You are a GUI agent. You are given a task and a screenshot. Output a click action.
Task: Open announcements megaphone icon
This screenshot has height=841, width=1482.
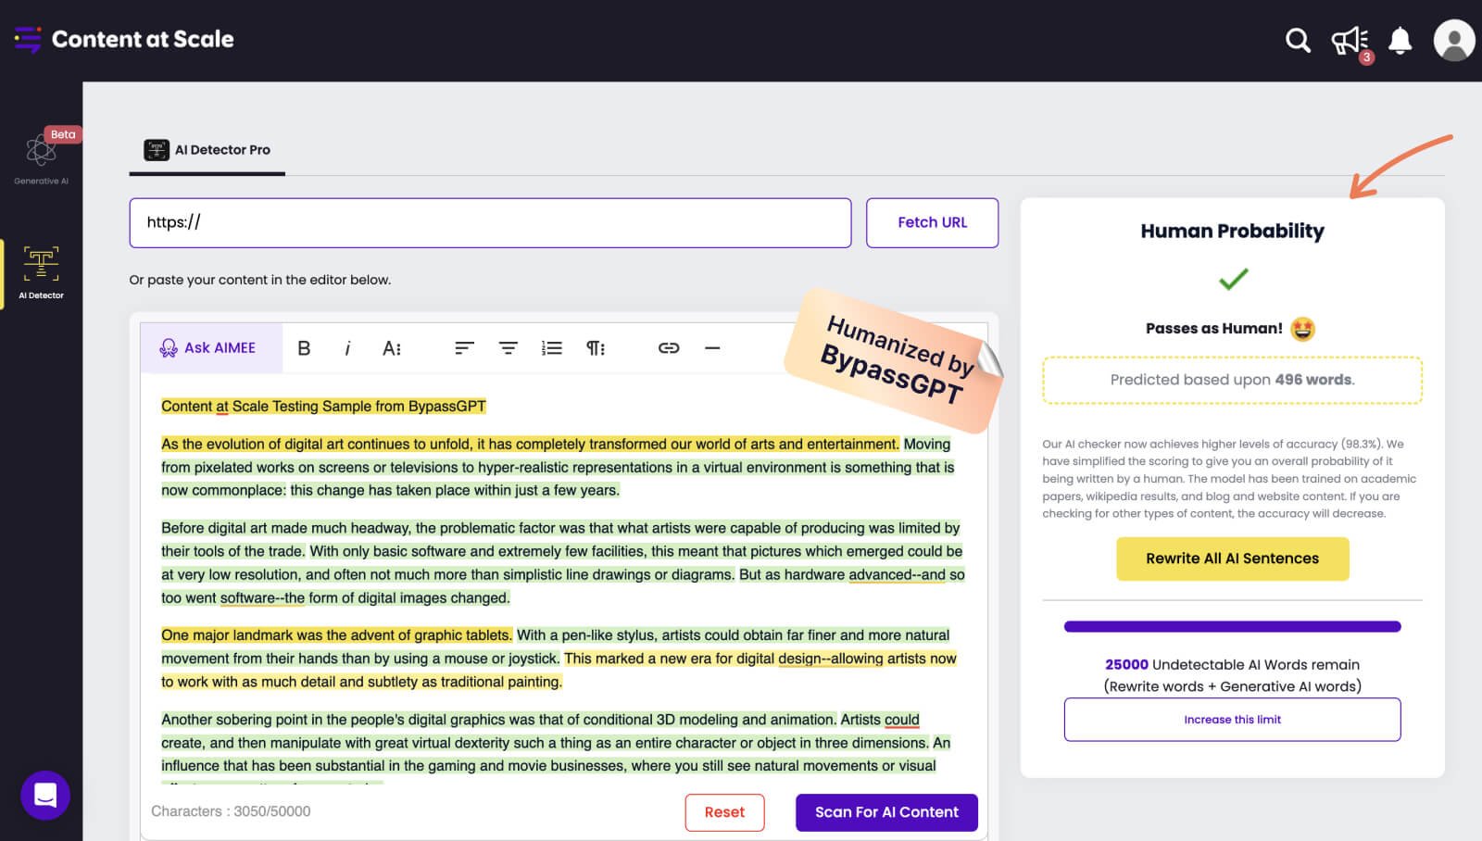1349,41
